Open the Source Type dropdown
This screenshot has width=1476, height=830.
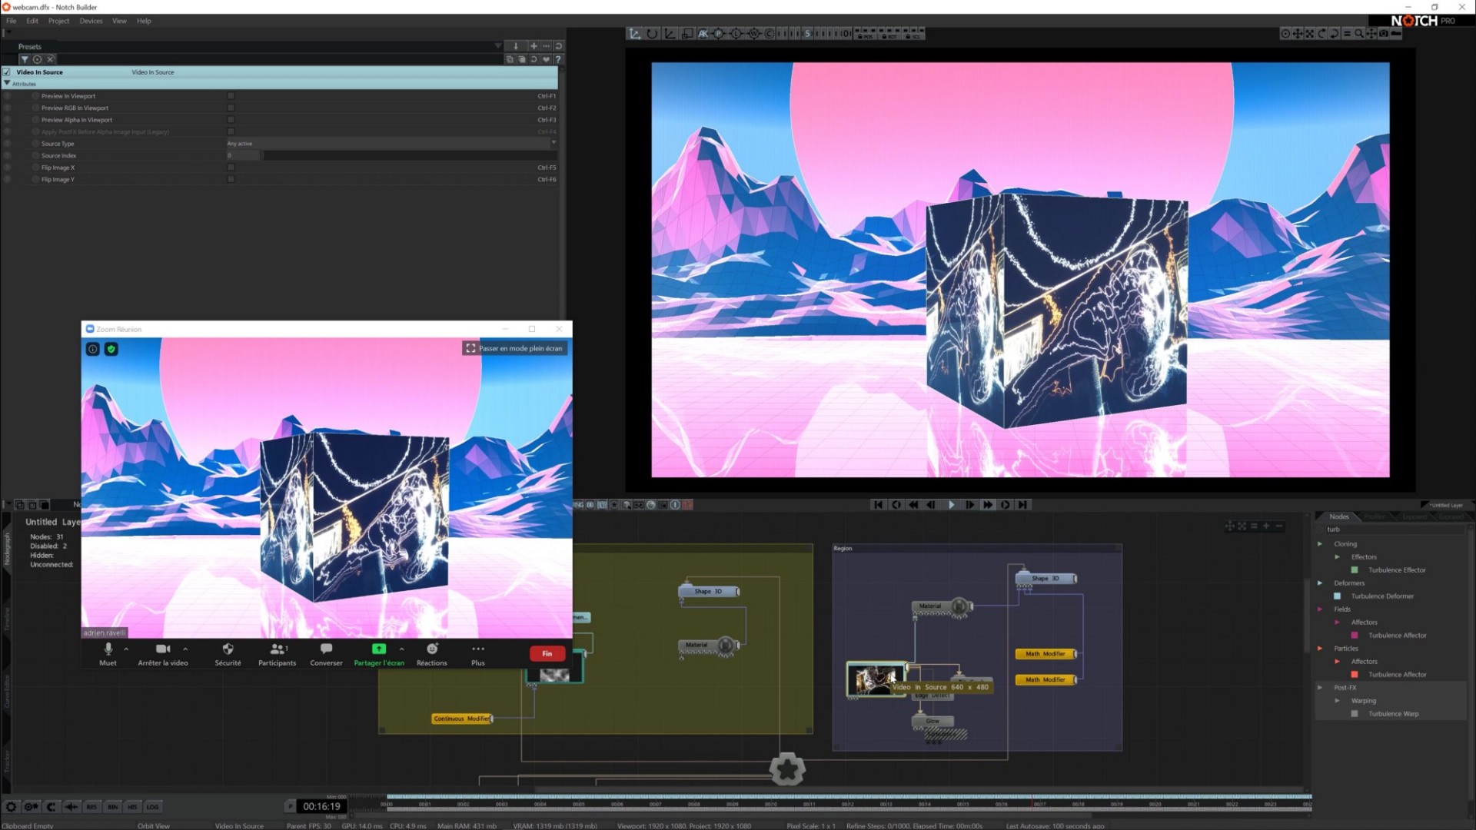553,143
